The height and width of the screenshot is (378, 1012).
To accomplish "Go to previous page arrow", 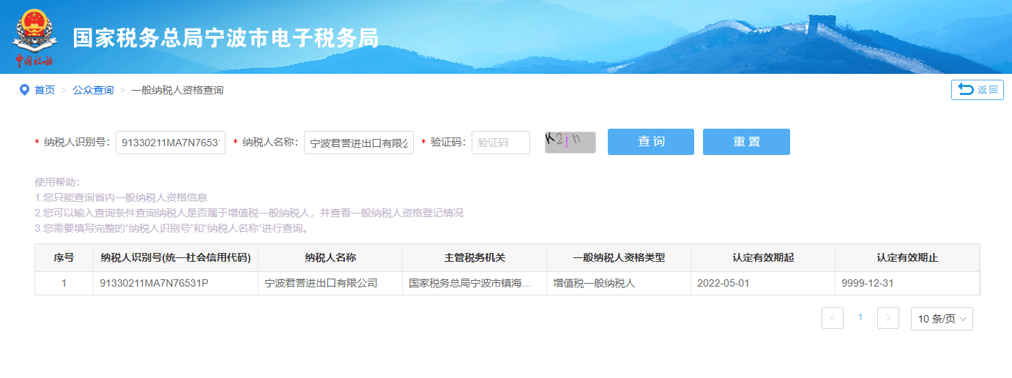I will point(833,318).
